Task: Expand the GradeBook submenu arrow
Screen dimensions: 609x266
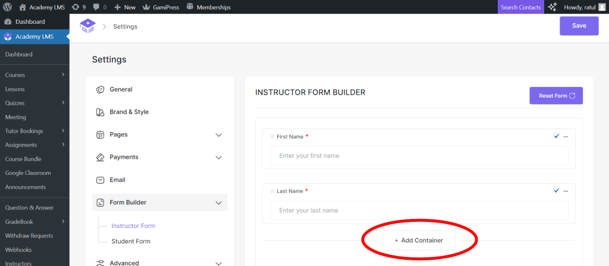Action: [x=63, y=221]
